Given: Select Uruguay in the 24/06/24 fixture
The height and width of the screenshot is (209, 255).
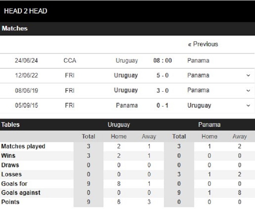Looking at the screenshot, I should [x=127, y=61].
